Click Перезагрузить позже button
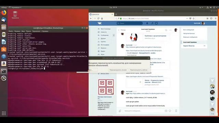 point(118,70)
